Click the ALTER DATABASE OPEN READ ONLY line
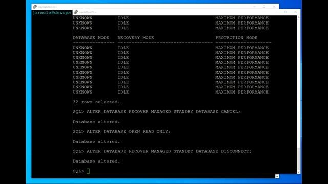Viewport: 328px width, 184px height. 121,132
